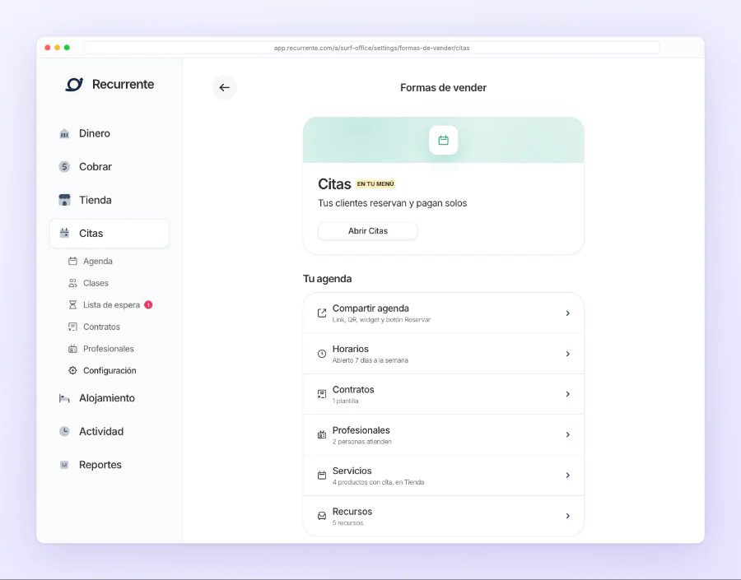Click the gear icon beside Configuración
The image size is (741, 580).
pyautogui.click(x=72, y=370)
